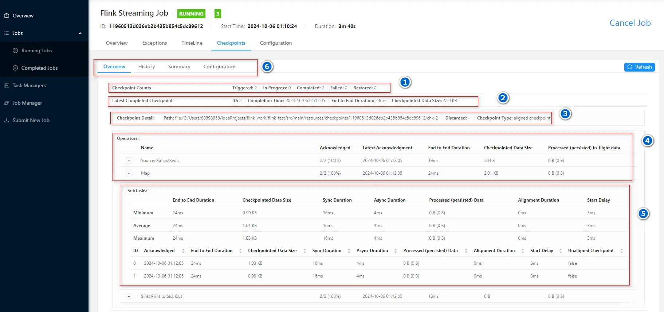664x312 pixels.
Task: Click the Running Jobs play icon
Action: click(15, 50)
